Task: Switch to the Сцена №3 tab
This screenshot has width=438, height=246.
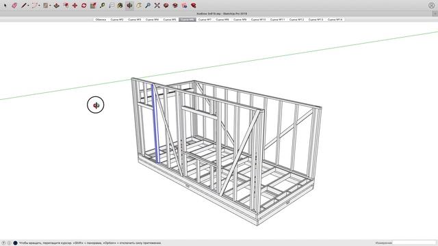Action: point(134,20)
